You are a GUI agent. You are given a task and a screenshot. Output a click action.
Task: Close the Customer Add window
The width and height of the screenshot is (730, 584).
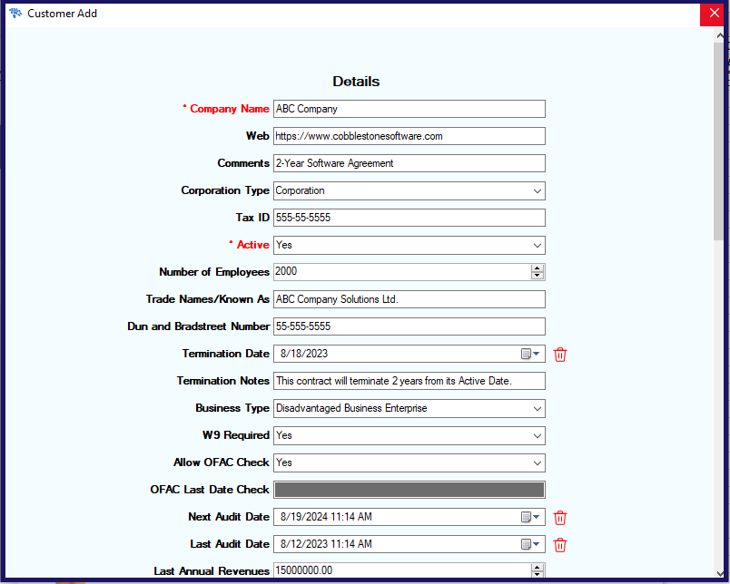713,14
